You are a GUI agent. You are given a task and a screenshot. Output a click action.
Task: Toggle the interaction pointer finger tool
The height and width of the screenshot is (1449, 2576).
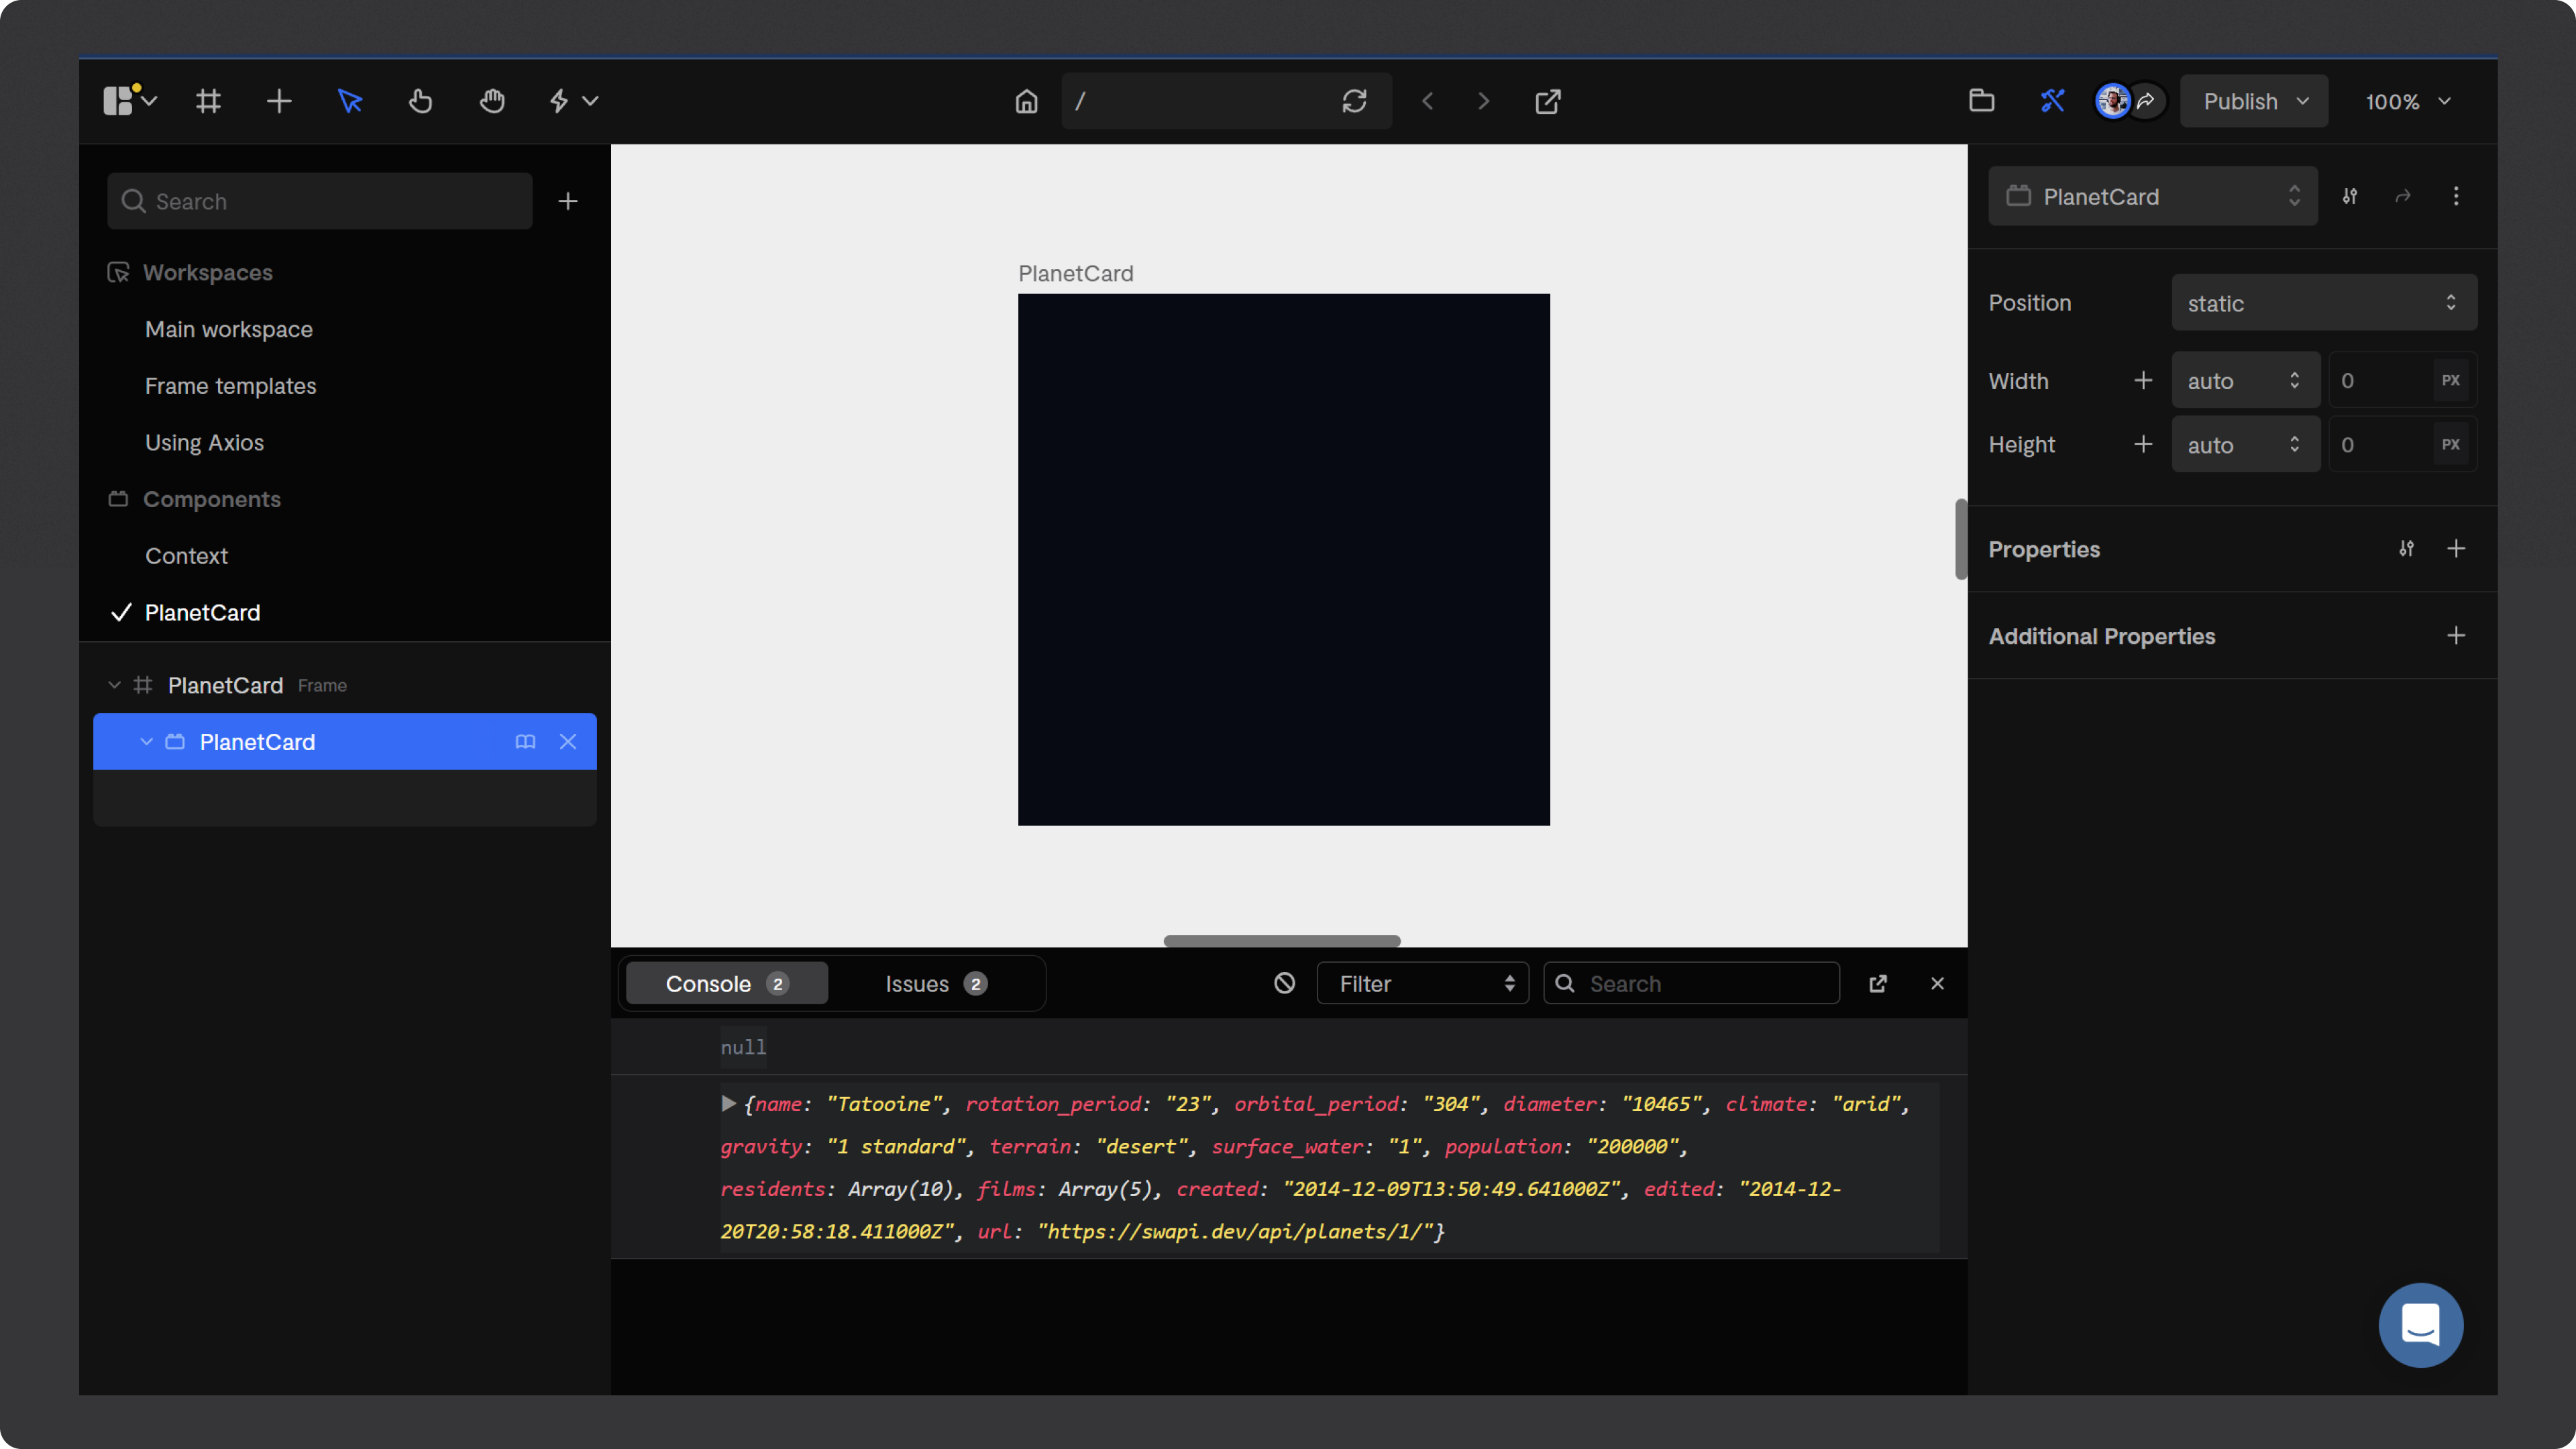tap(420, 101)
